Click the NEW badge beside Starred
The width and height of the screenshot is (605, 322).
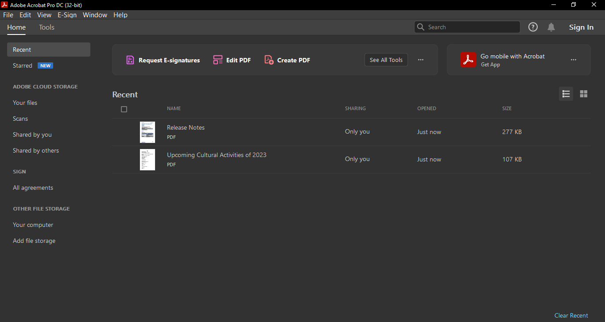click(45, 65)
